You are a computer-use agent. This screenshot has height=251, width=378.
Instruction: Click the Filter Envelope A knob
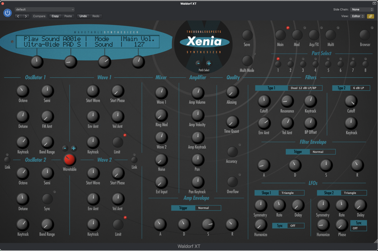[x=264, y=165]
